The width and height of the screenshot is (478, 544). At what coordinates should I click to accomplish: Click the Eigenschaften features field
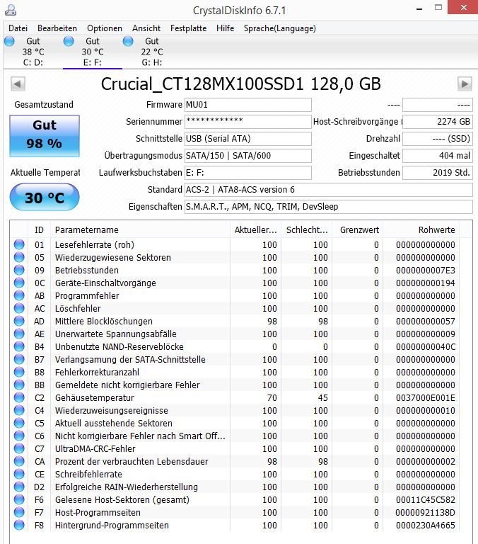click(x=328, y=207)
